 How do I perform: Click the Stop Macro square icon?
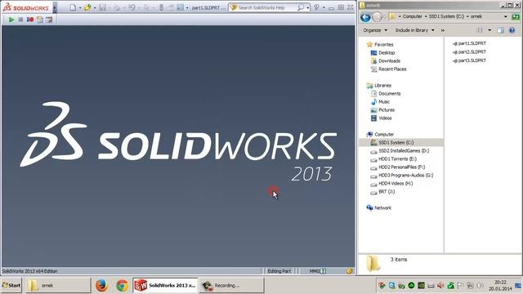[x=20, y=20]
